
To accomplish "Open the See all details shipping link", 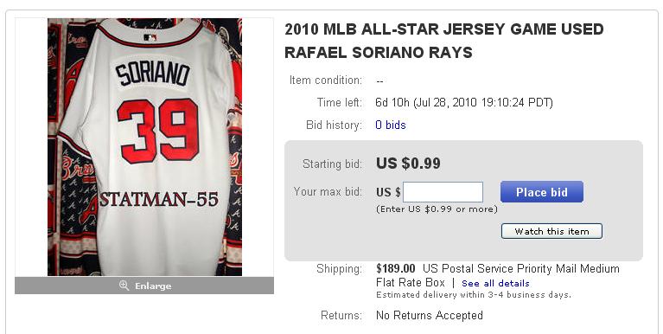I will pos(495,283).
